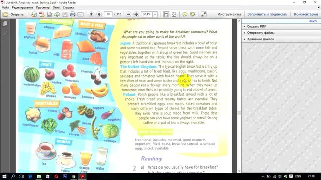Open Task View on the taskbar
This screenshot has width=321, height=180.
tap(21, 176)
